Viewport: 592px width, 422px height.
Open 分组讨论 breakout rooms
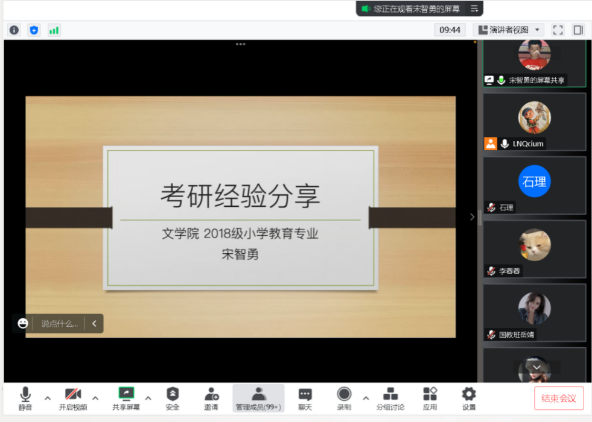(390, 398)
